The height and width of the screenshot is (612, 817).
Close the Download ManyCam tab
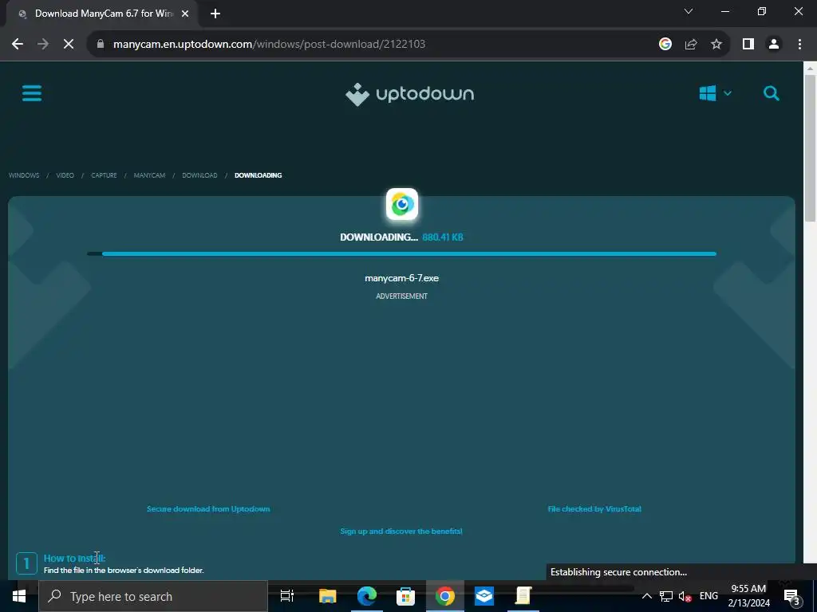(x=185, y=14)
